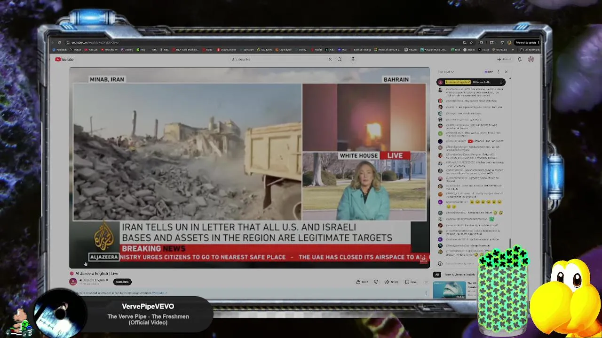Open options on the pinned Al Jazeera message
602x338 pixels.
[501, 82]
